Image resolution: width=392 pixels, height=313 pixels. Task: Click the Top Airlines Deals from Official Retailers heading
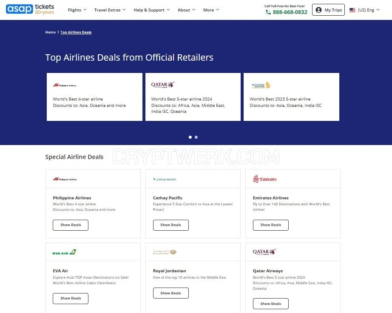129,58
